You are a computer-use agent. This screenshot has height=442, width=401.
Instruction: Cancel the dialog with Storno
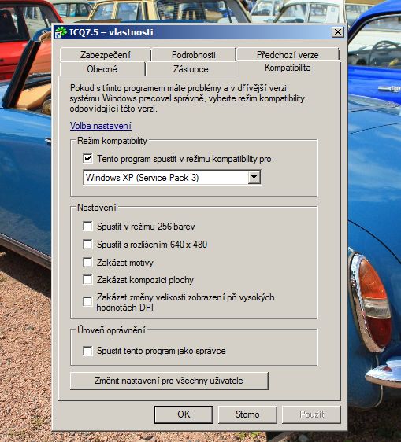[x=247, y=414]
